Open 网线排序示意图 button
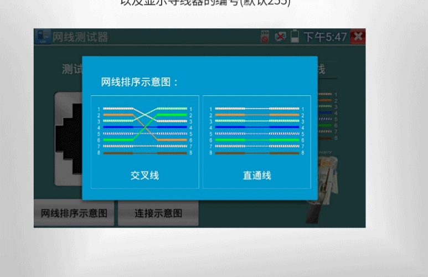This screenshot has height=277, width=428. [74, 213]
